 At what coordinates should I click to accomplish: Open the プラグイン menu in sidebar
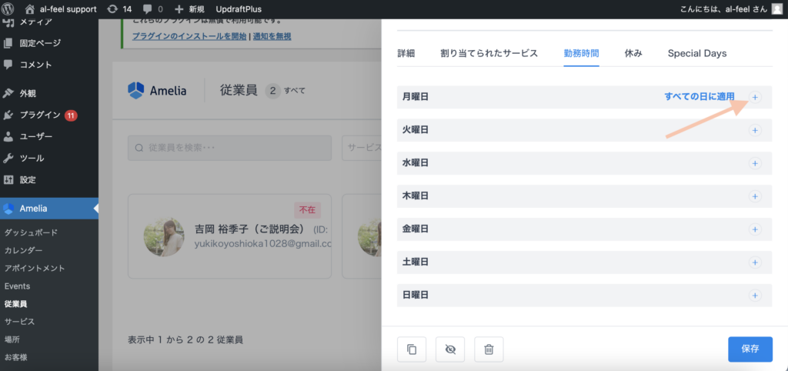pos(40,115)
